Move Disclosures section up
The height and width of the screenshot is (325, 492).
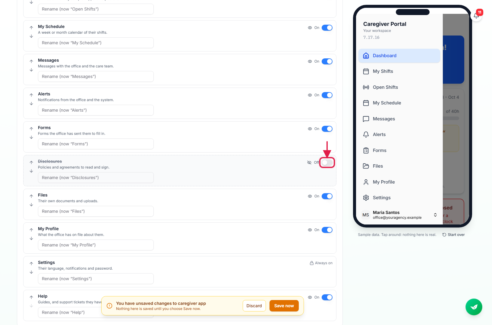pyautogui.click(x=31, y=162)
